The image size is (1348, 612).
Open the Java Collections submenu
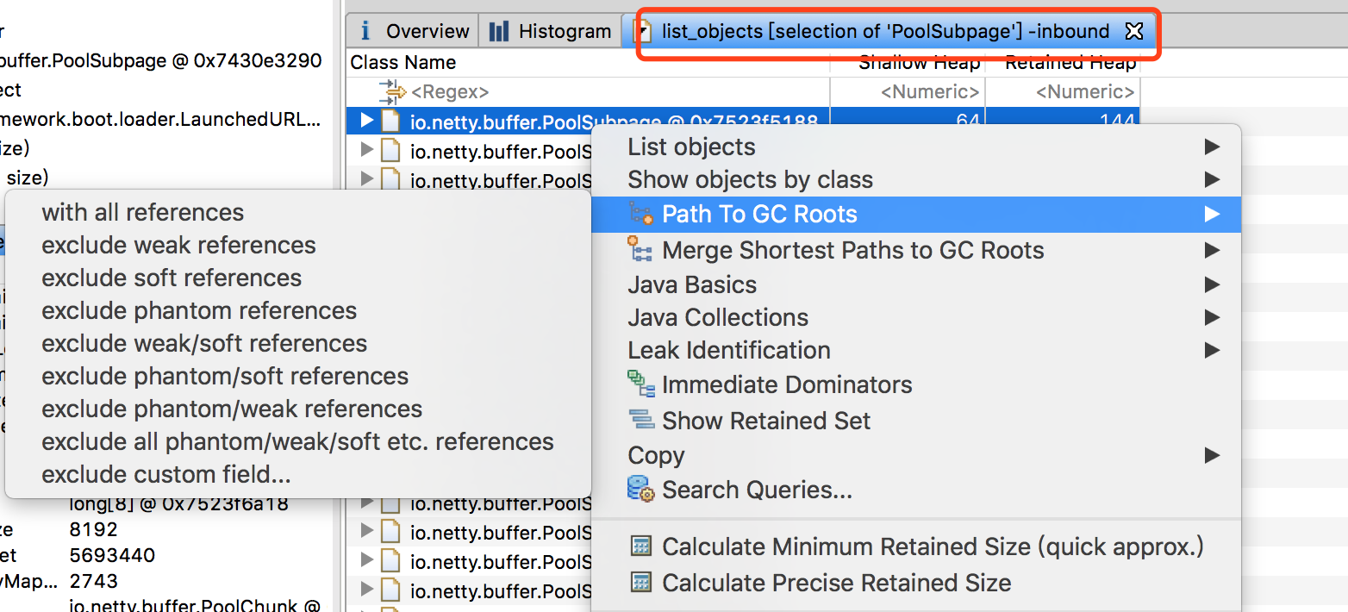coord(916,317)
